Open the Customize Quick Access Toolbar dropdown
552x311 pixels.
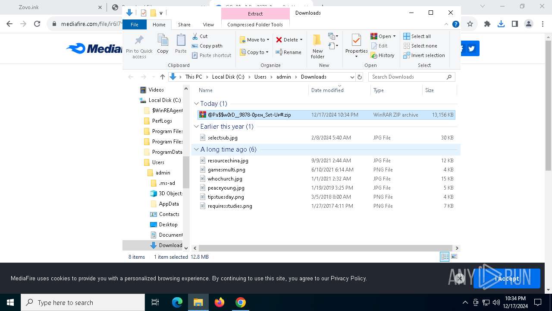point(161,13)
